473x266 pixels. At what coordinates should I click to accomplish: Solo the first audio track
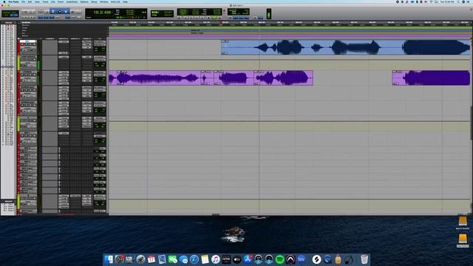(x=30, y=44)
